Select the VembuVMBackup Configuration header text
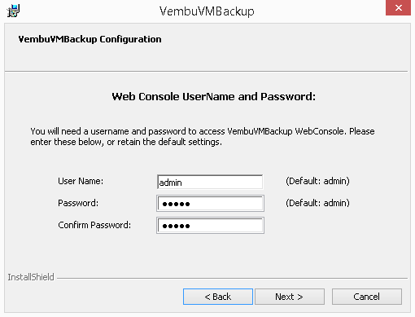415x317 pixels. pos(90,39)
